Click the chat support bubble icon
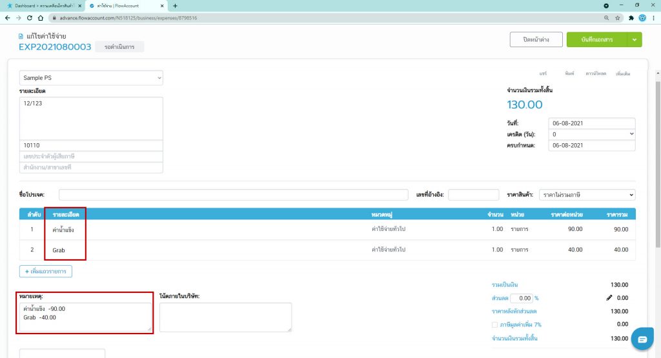The height and width of the screenshot is (358, 661). 642,339
